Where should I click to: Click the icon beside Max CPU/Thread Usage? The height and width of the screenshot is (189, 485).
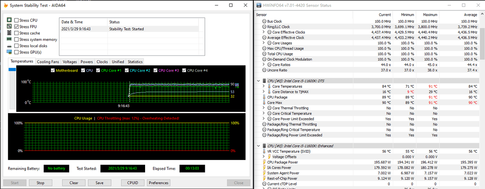[x=264, y=48]
